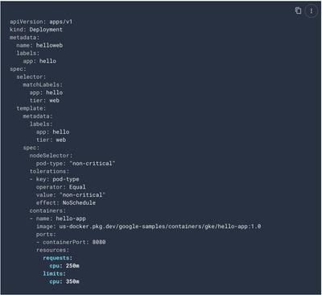Image resolution: width=322 pixels, height=295 pixels.
Task: Click the resources: key
Action: coord(52,250)
